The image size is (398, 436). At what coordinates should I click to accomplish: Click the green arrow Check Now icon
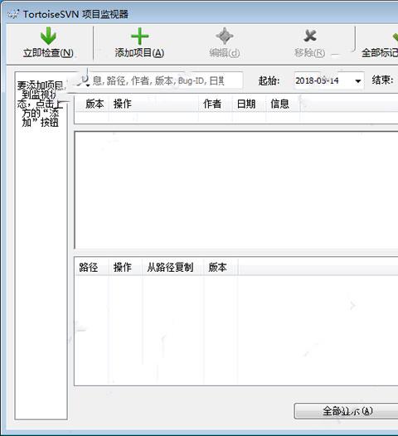pyautogui.click(x=48, y=36)
